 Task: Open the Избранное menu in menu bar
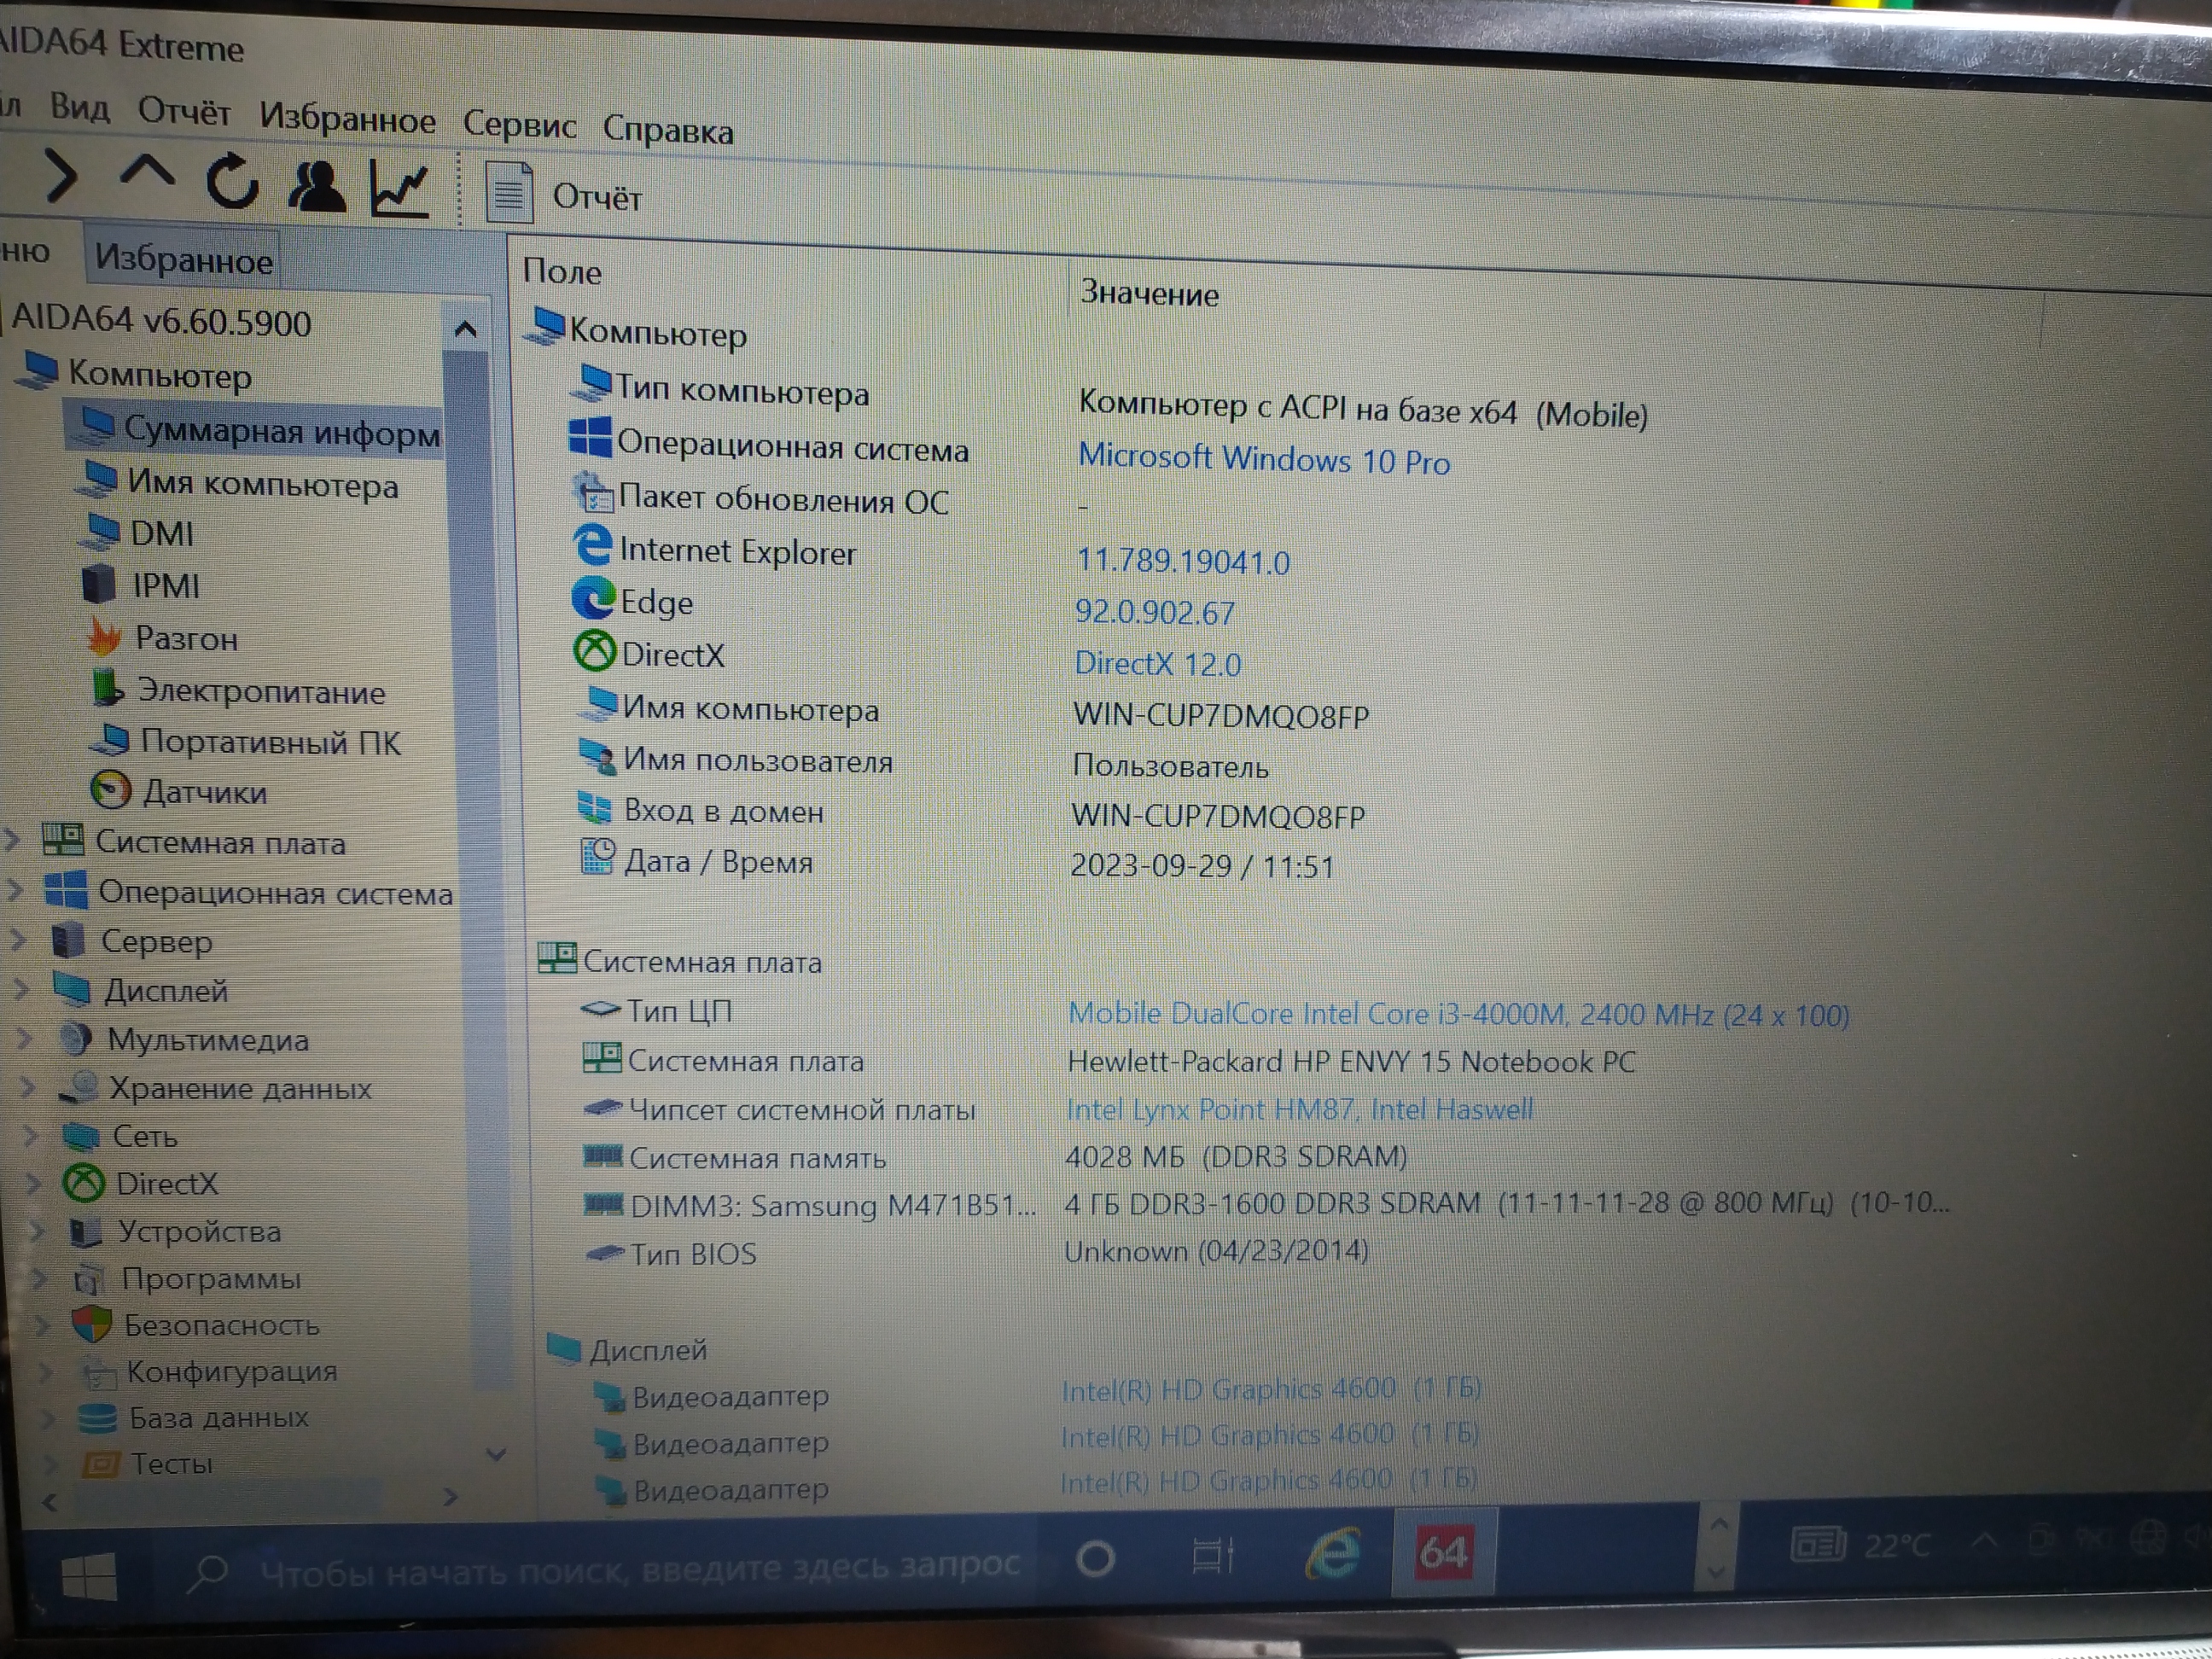pos(347,119)
